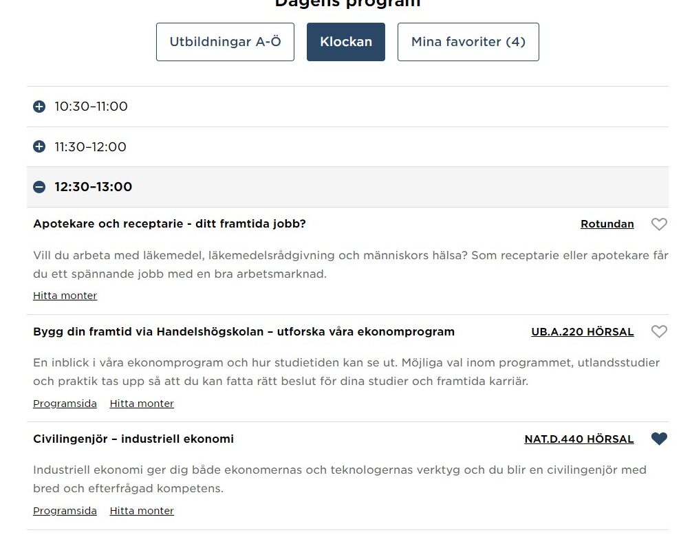Unfavorite Civilingenjör industriell ekonomi filled heart
The height and width of the screenshot is (539, 692).
tap(659, 439)
